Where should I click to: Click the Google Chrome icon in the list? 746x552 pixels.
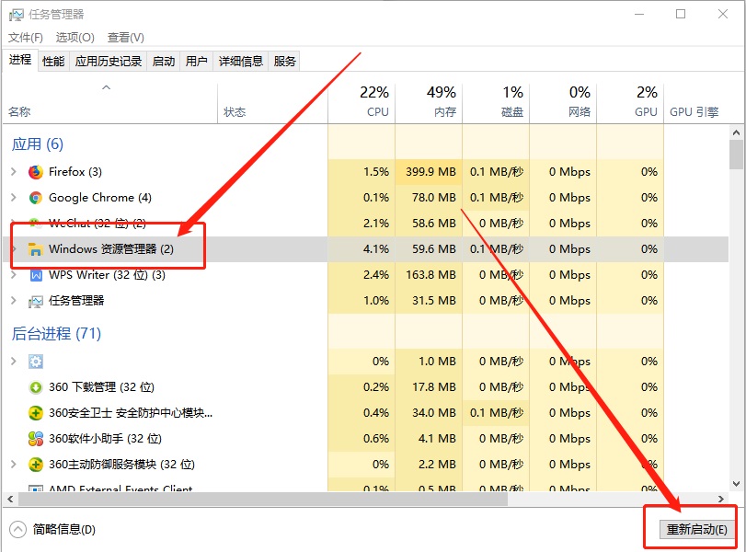[x=36, y=198]
